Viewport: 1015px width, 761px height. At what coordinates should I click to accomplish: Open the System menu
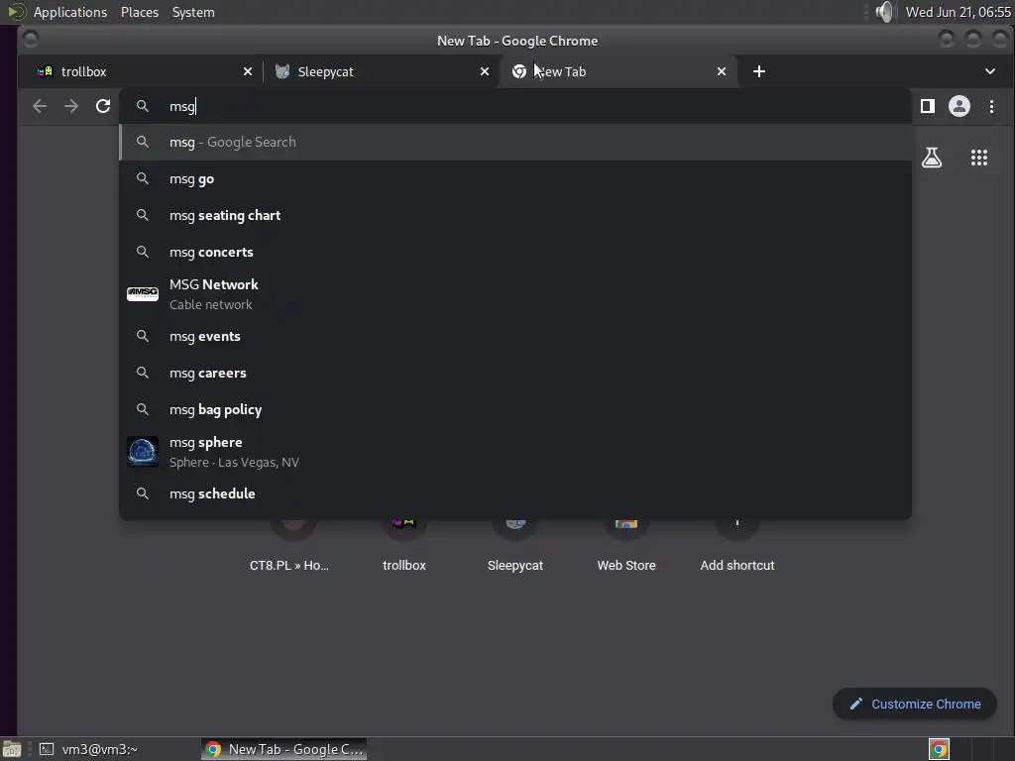point(193,12)
